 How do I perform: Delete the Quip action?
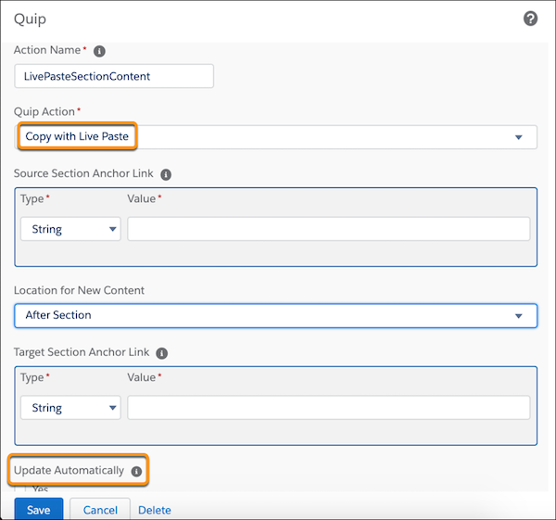pyautogui.click(x=154, y=510)
